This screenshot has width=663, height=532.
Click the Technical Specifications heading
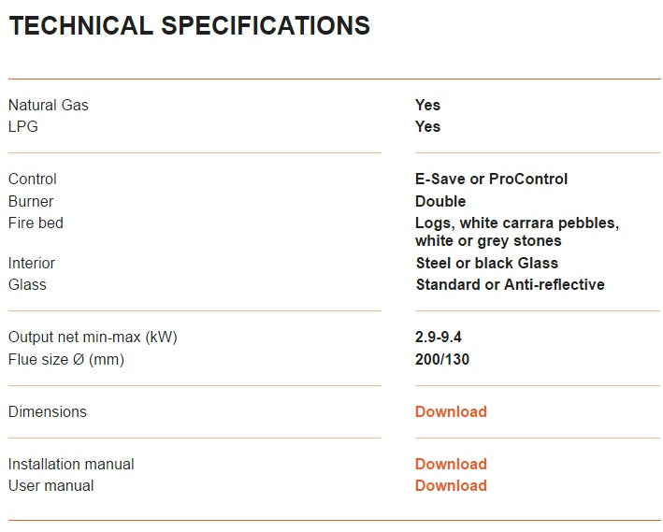(190, 25)
